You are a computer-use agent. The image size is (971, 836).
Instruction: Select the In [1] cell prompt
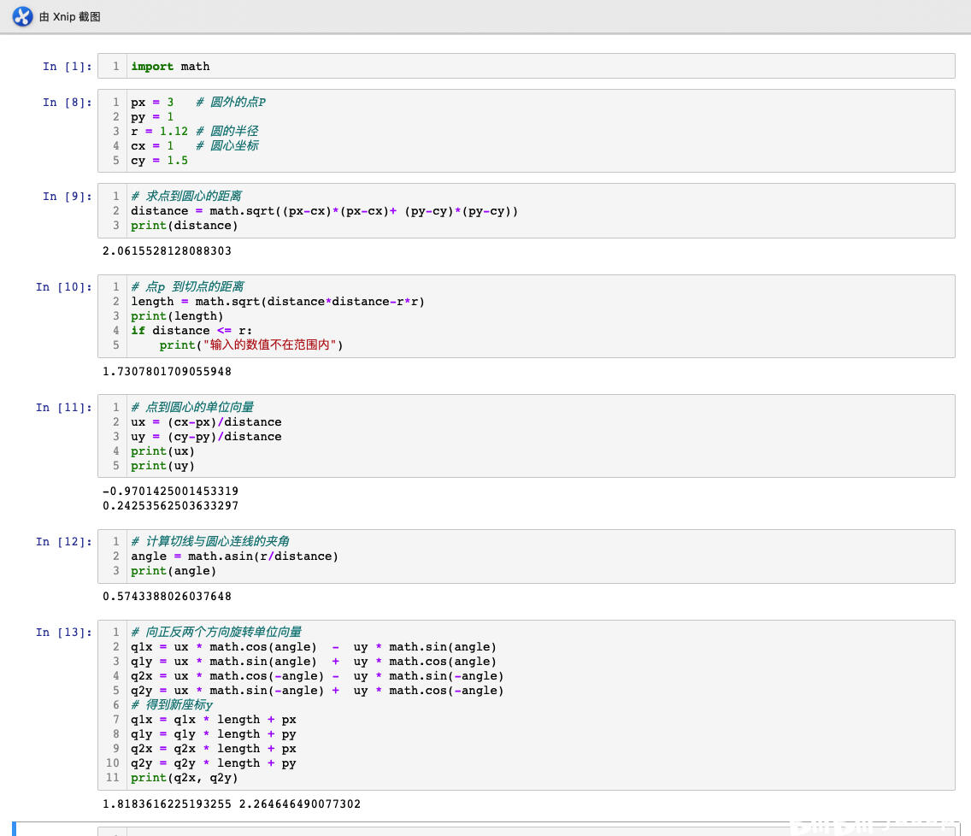(68, 67)
